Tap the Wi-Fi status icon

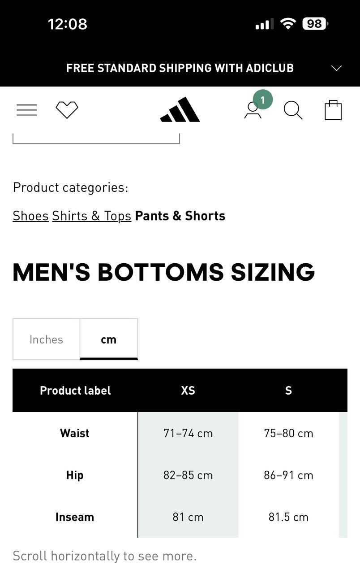tap(288, 24)
